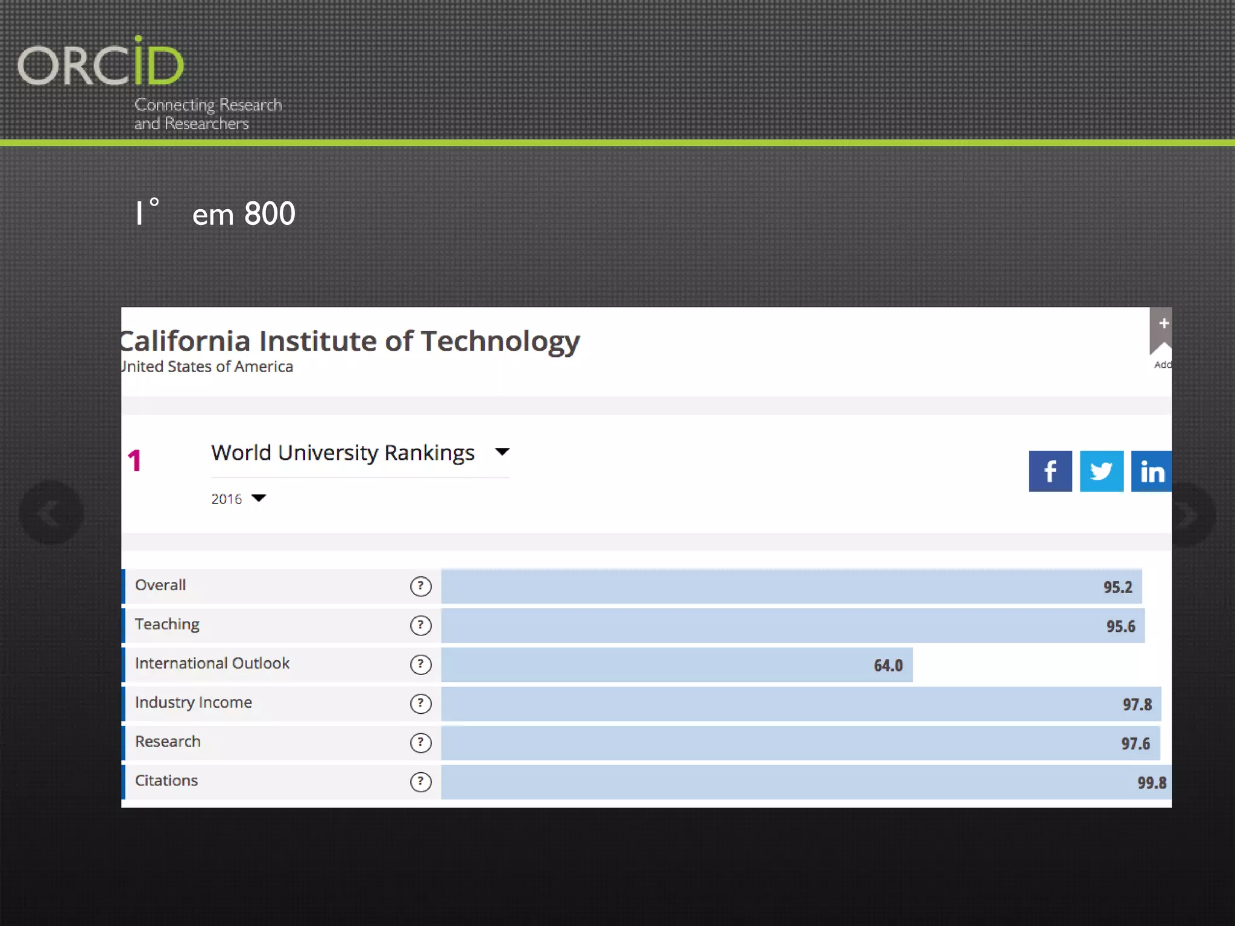Open help icon for Teaching row

click(421, 625)
